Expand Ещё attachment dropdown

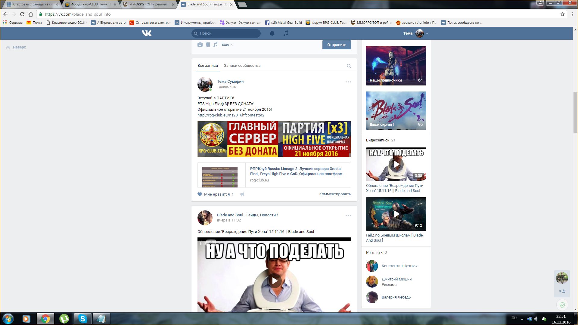[x=227, y=45]
